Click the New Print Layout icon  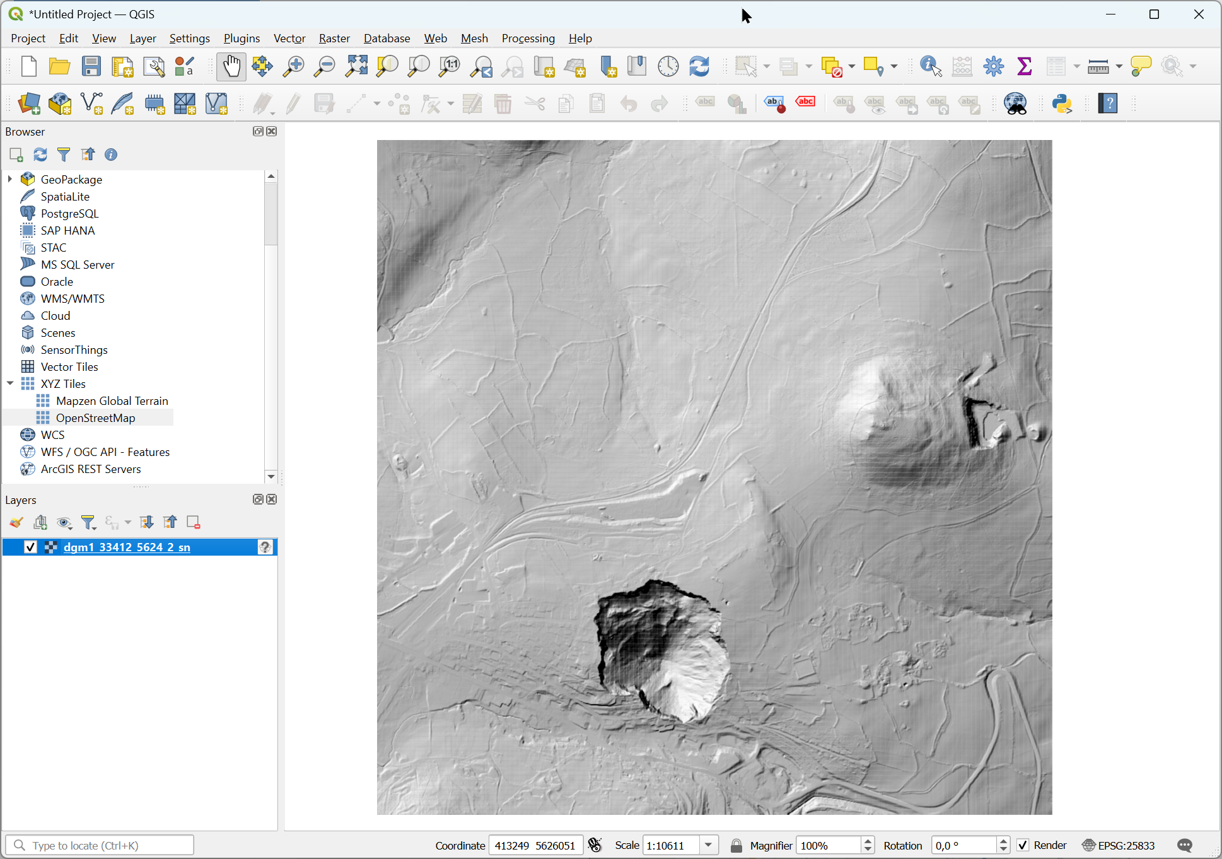[x=122, y=66]
